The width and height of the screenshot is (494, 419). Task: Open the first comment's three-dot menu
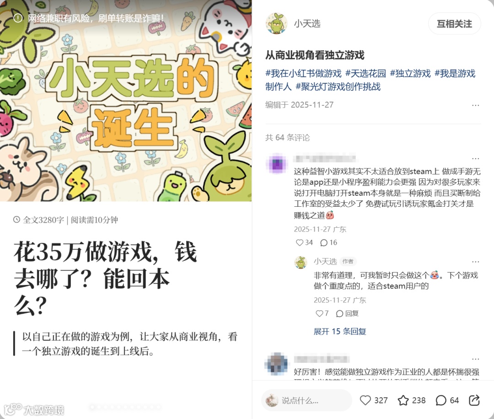(475, 158)
